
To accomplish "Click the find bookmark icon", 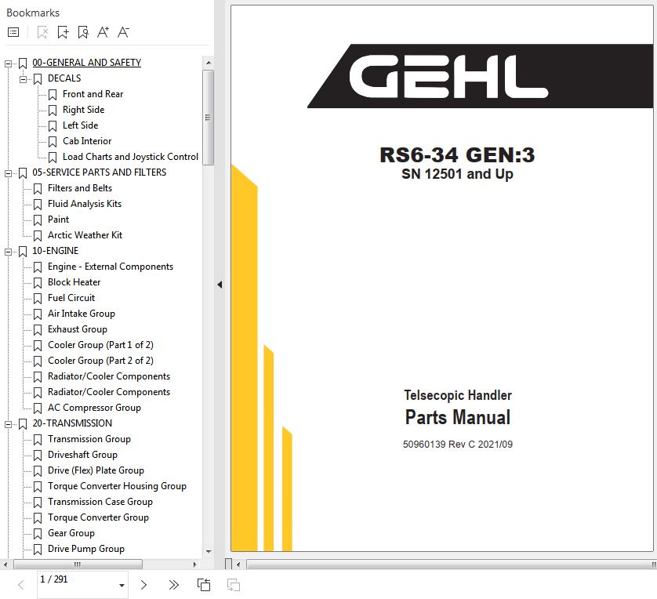I will coord(83,32).
